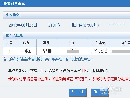Click the 席别 column header
The image size is (130, 98).
point(26,43)
